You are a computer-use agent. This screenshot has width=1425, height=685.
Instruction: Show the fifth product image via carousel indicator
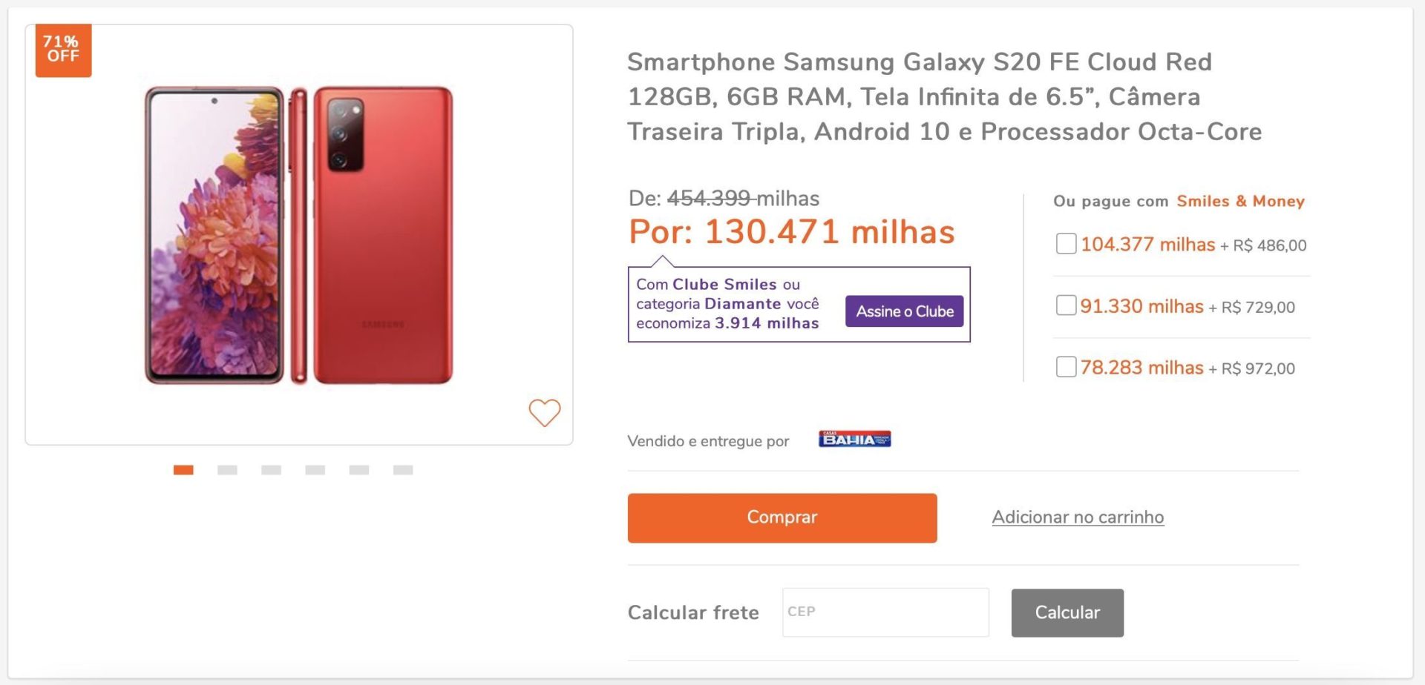point(359,470)
